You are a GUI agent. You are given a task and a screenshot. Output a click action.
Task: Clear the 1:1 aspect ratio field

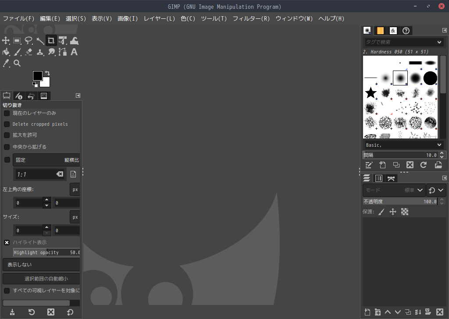[x=60, y=174]
